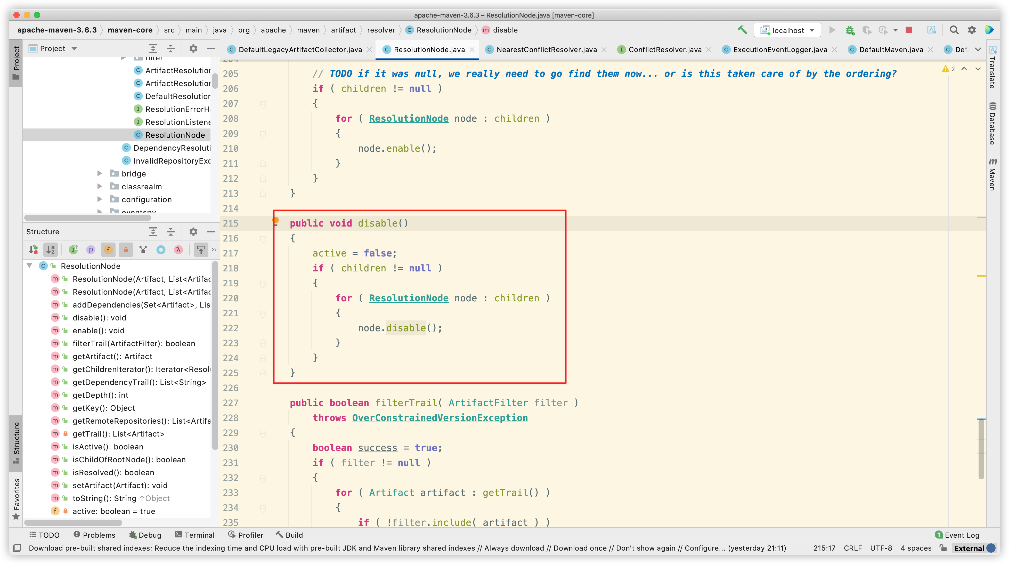The height and width of the screenshot is (564, 1009).
Task: Toggle autoscroll from source in Structure
Action: [x=201, y=250]
